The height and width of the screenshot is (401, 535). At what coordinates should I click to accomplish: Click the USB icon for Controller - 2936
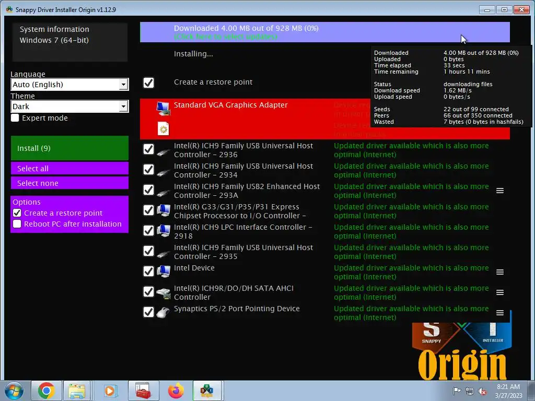pyautogui.click(x=164, y=152)
